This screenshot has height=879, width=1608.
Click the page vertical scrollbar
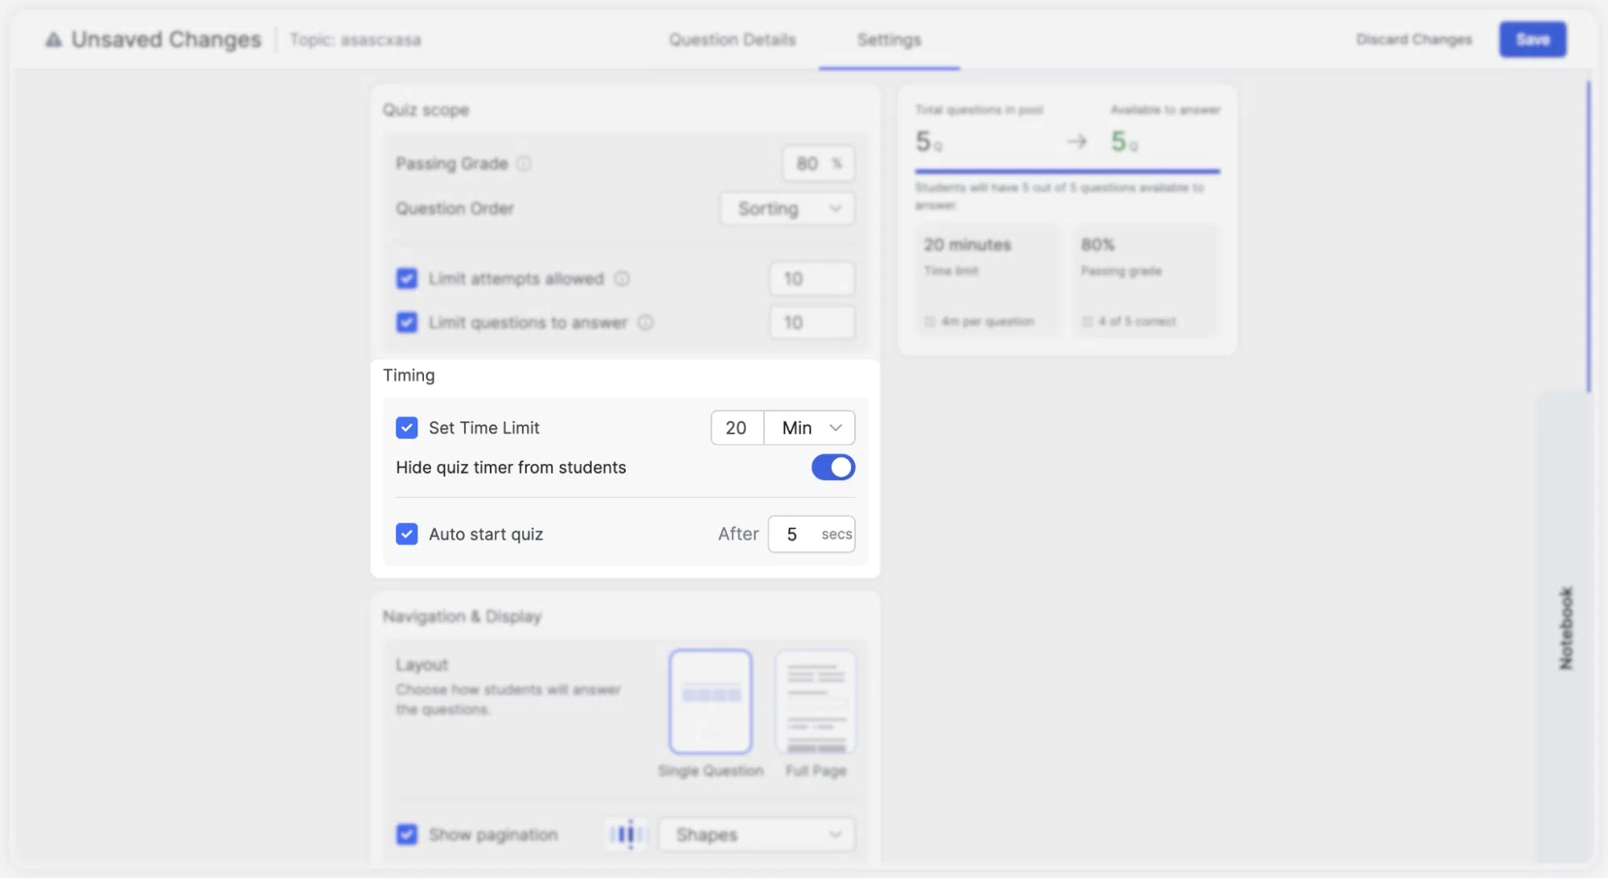pyautogui.click(x=1589, y=236)
